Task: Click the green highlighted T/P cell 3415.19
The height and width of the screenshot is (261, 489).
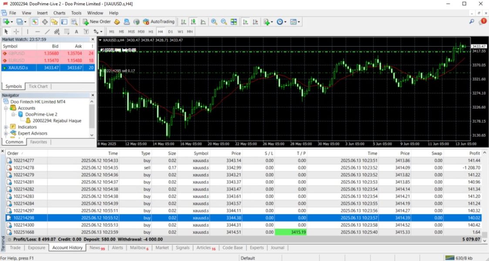Action: click(291, 232)
